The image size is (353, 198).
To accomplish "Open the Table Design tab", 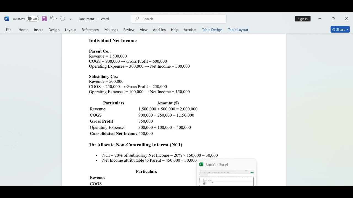I will pos(212,30).
